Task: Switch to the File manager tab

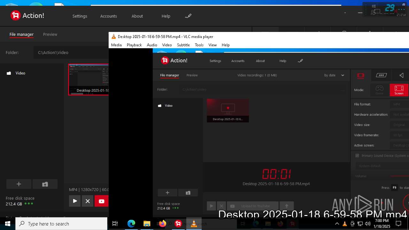Action: point(21,34)
